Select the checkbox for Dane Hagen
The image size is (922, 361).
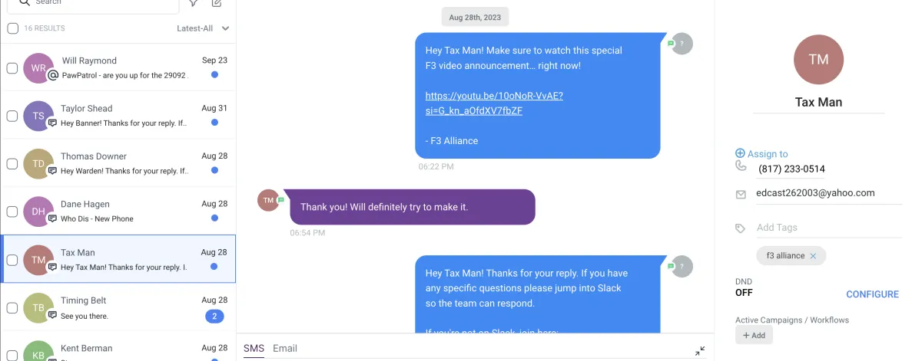[x=12, y=212]
